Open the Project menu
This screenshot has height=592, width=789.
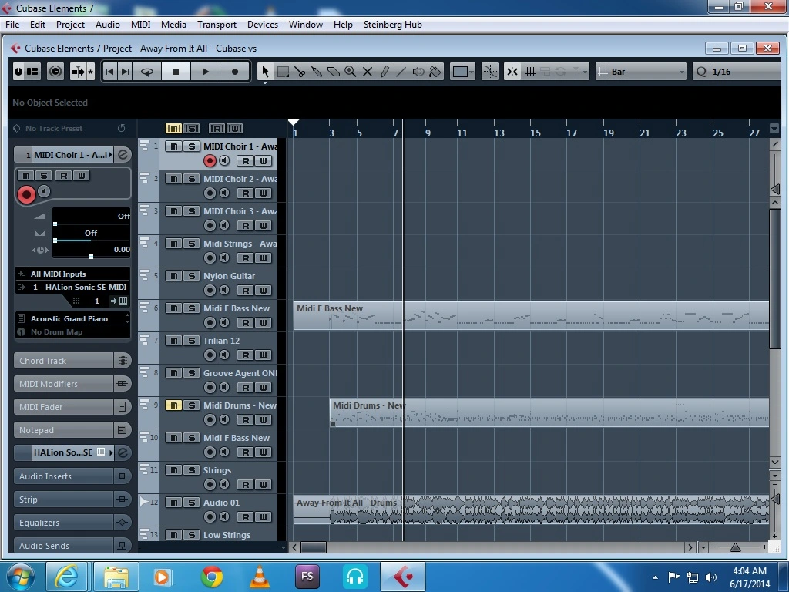(x=70, y=24)
